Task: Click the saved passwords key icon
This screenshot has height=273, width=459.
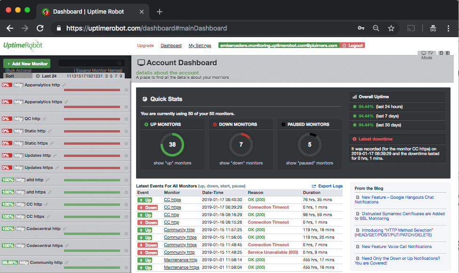Action: coord(361,28)
